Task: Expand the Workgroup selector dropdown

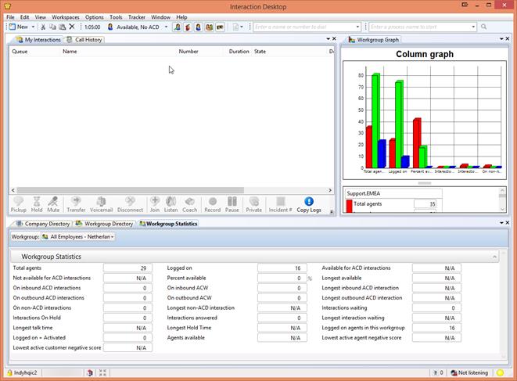Action: pyautogui.click(x=77, y=236)
